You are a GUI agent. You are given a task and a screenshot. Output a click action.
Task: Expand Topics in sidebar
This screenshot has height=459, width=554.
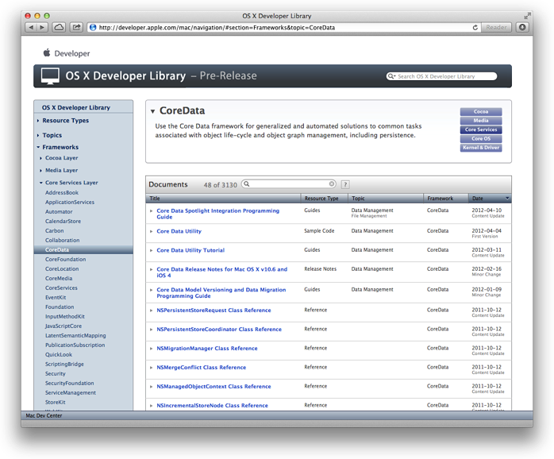[38, 136]
